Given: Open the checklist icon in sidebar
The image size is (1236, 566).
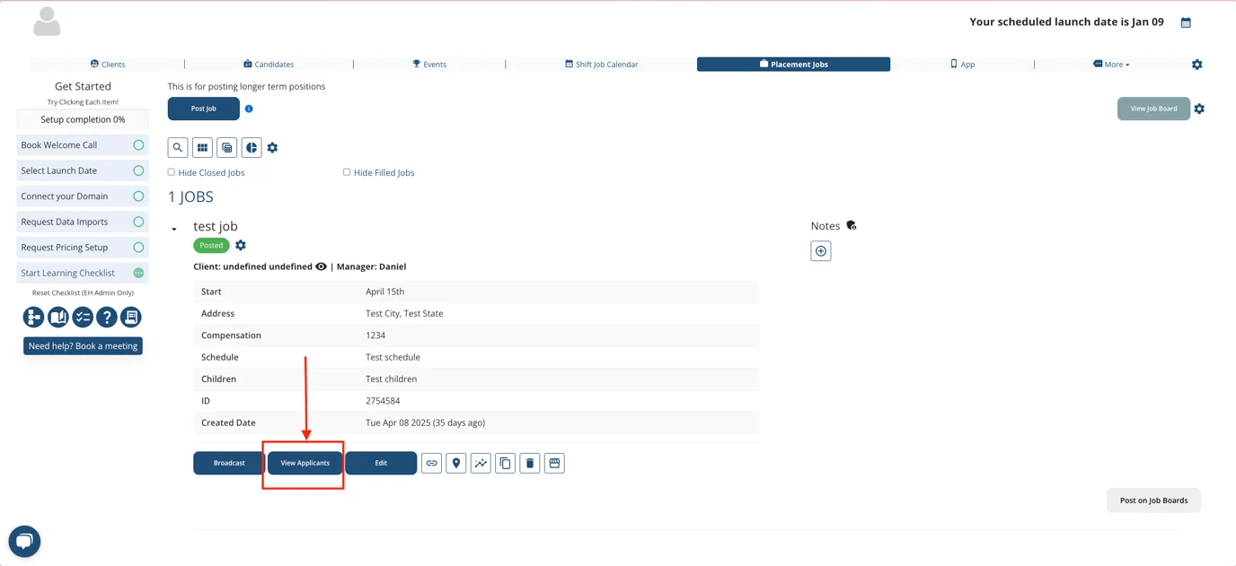Looking at the screenshot, I should pos(83,317).
